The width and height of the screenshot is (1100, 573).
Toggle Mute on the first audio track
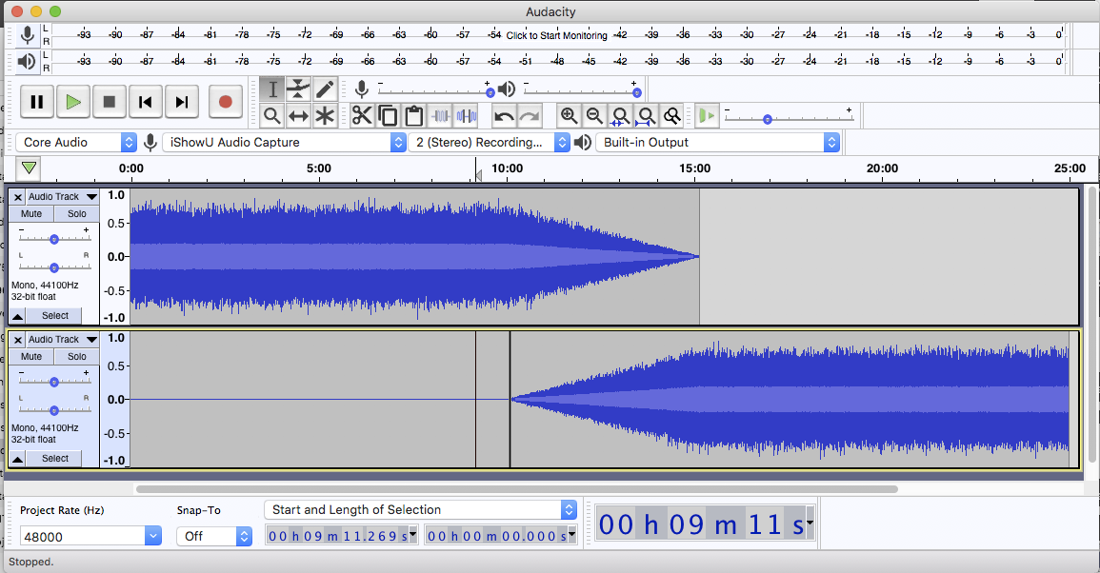point(30,214)
